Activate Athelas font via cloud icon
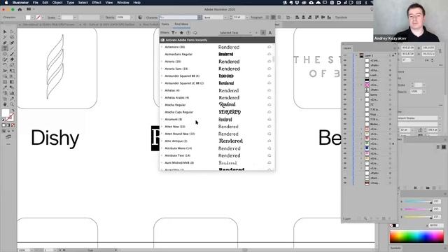448x252 pixels. tap(269, 90)
